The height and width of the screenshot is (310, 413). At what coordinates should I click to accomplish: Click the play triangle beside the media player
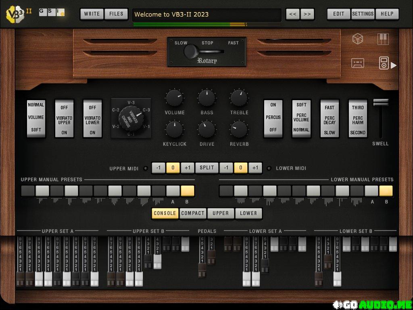394,65
